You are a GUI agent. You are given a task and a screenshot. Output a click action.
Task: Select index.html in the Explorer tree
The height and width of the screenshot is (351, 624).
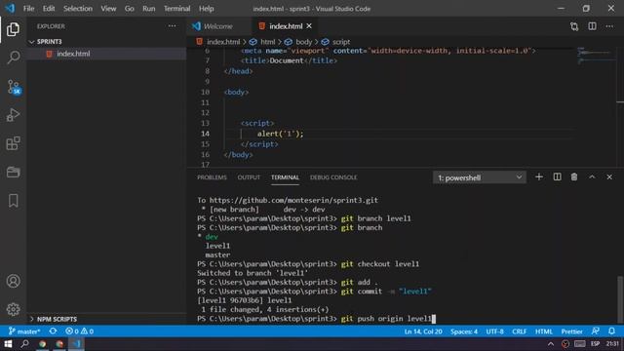(73, 54)
